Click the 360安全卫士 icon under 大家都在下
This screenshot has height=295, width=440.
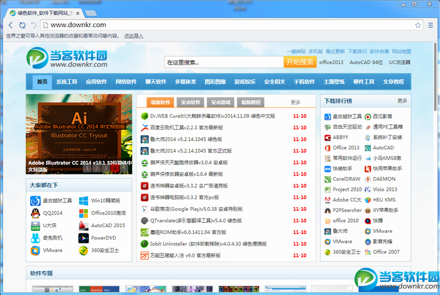coord(84,250)
